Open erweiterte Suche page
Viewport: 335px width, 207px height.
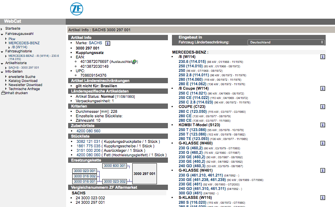[x=22, y=77]
